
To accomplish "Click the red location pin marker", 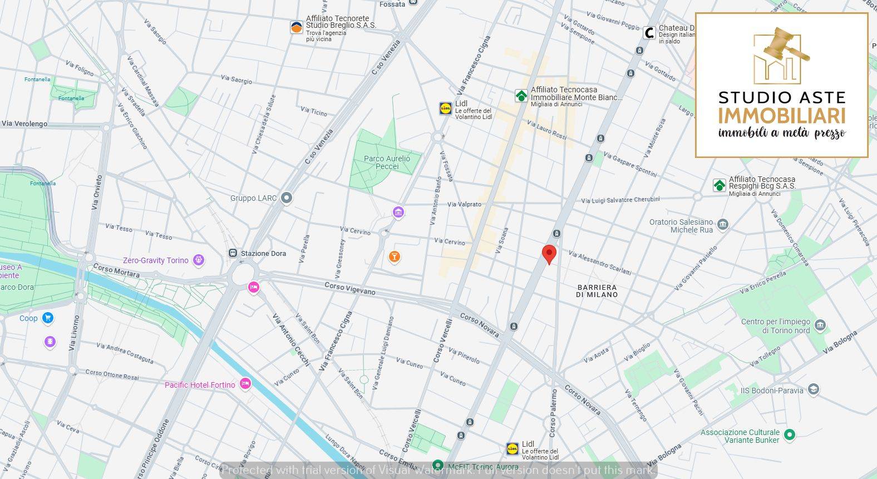I will [549, 254].
